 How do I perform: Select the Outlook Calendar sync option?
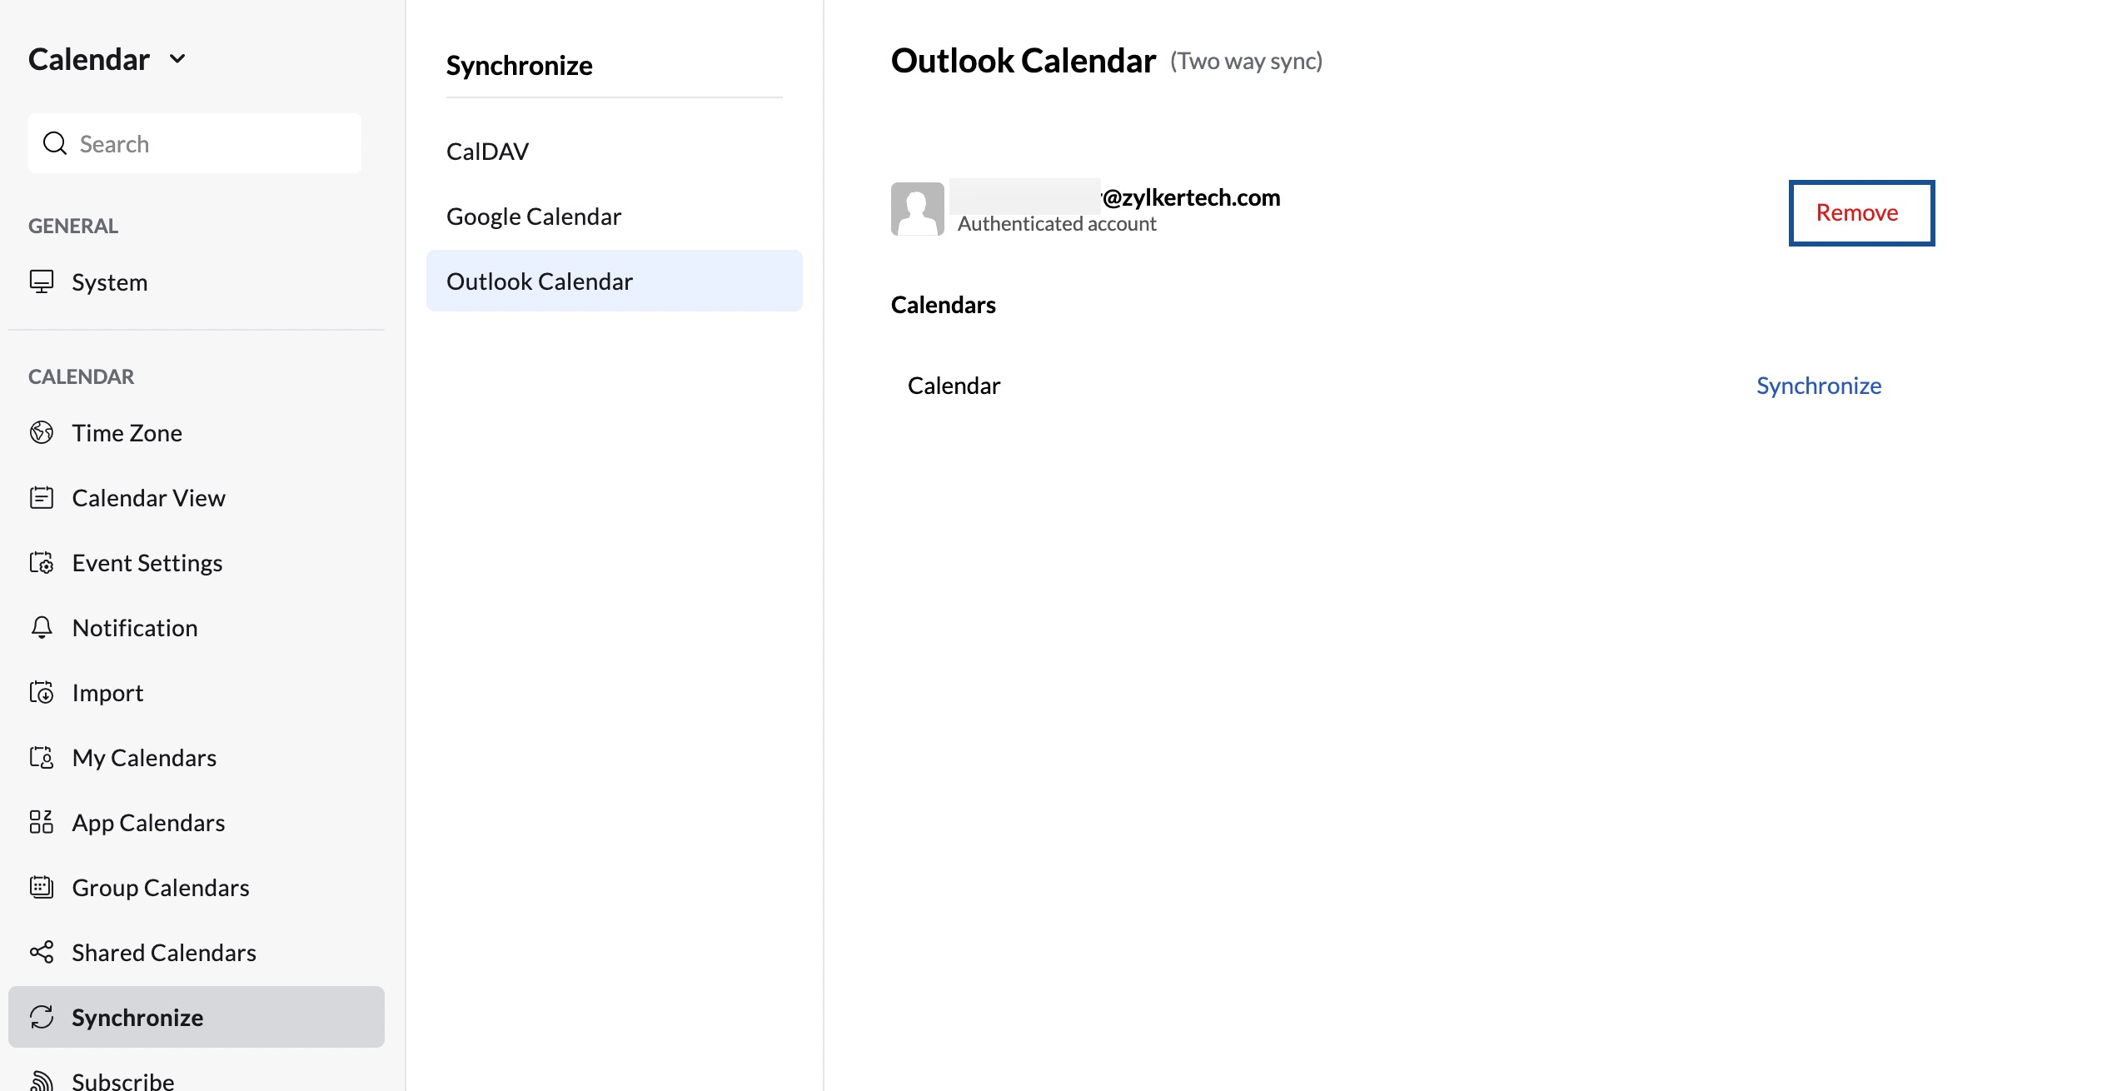pos(615,281)
